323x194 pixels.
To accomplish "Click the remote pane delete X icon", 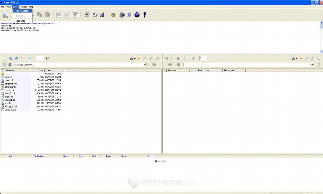I will tap(185, 58).
